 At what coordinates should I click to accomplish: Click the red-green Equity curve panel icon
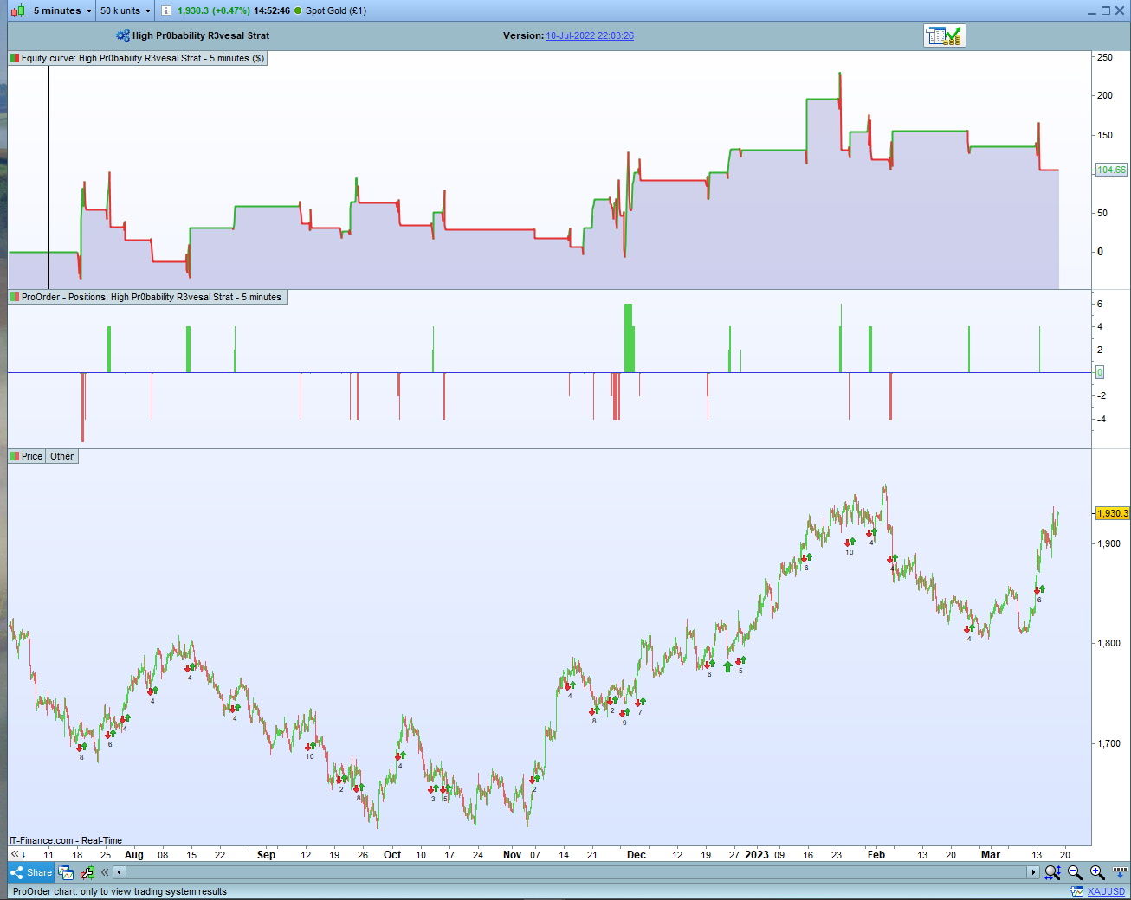tap(15, 58)
